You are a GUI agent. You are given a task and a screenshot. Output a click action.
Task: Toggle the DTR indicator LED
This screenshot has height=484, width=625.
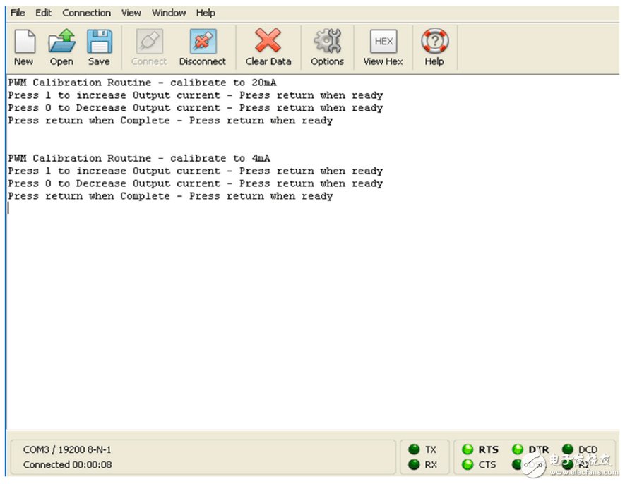click(518, 449)
